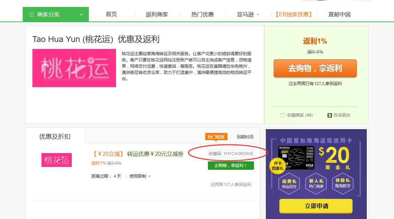Viewport: 394px width, 219px height.
Task: Click the 收藏商家 (46) link
Action: [300, 115]
